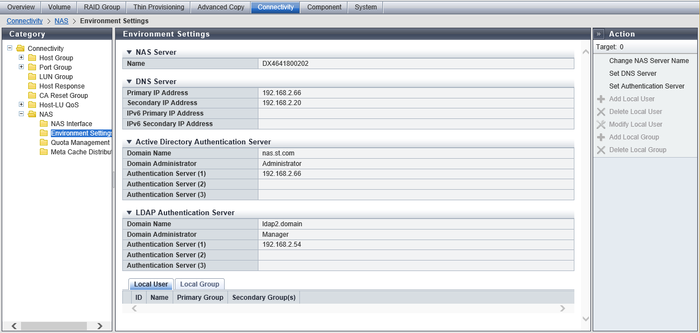The height and width of the screenshot is (333, 700).
Task: Open the RAID Group tab
Action: (x=102, y=7)
